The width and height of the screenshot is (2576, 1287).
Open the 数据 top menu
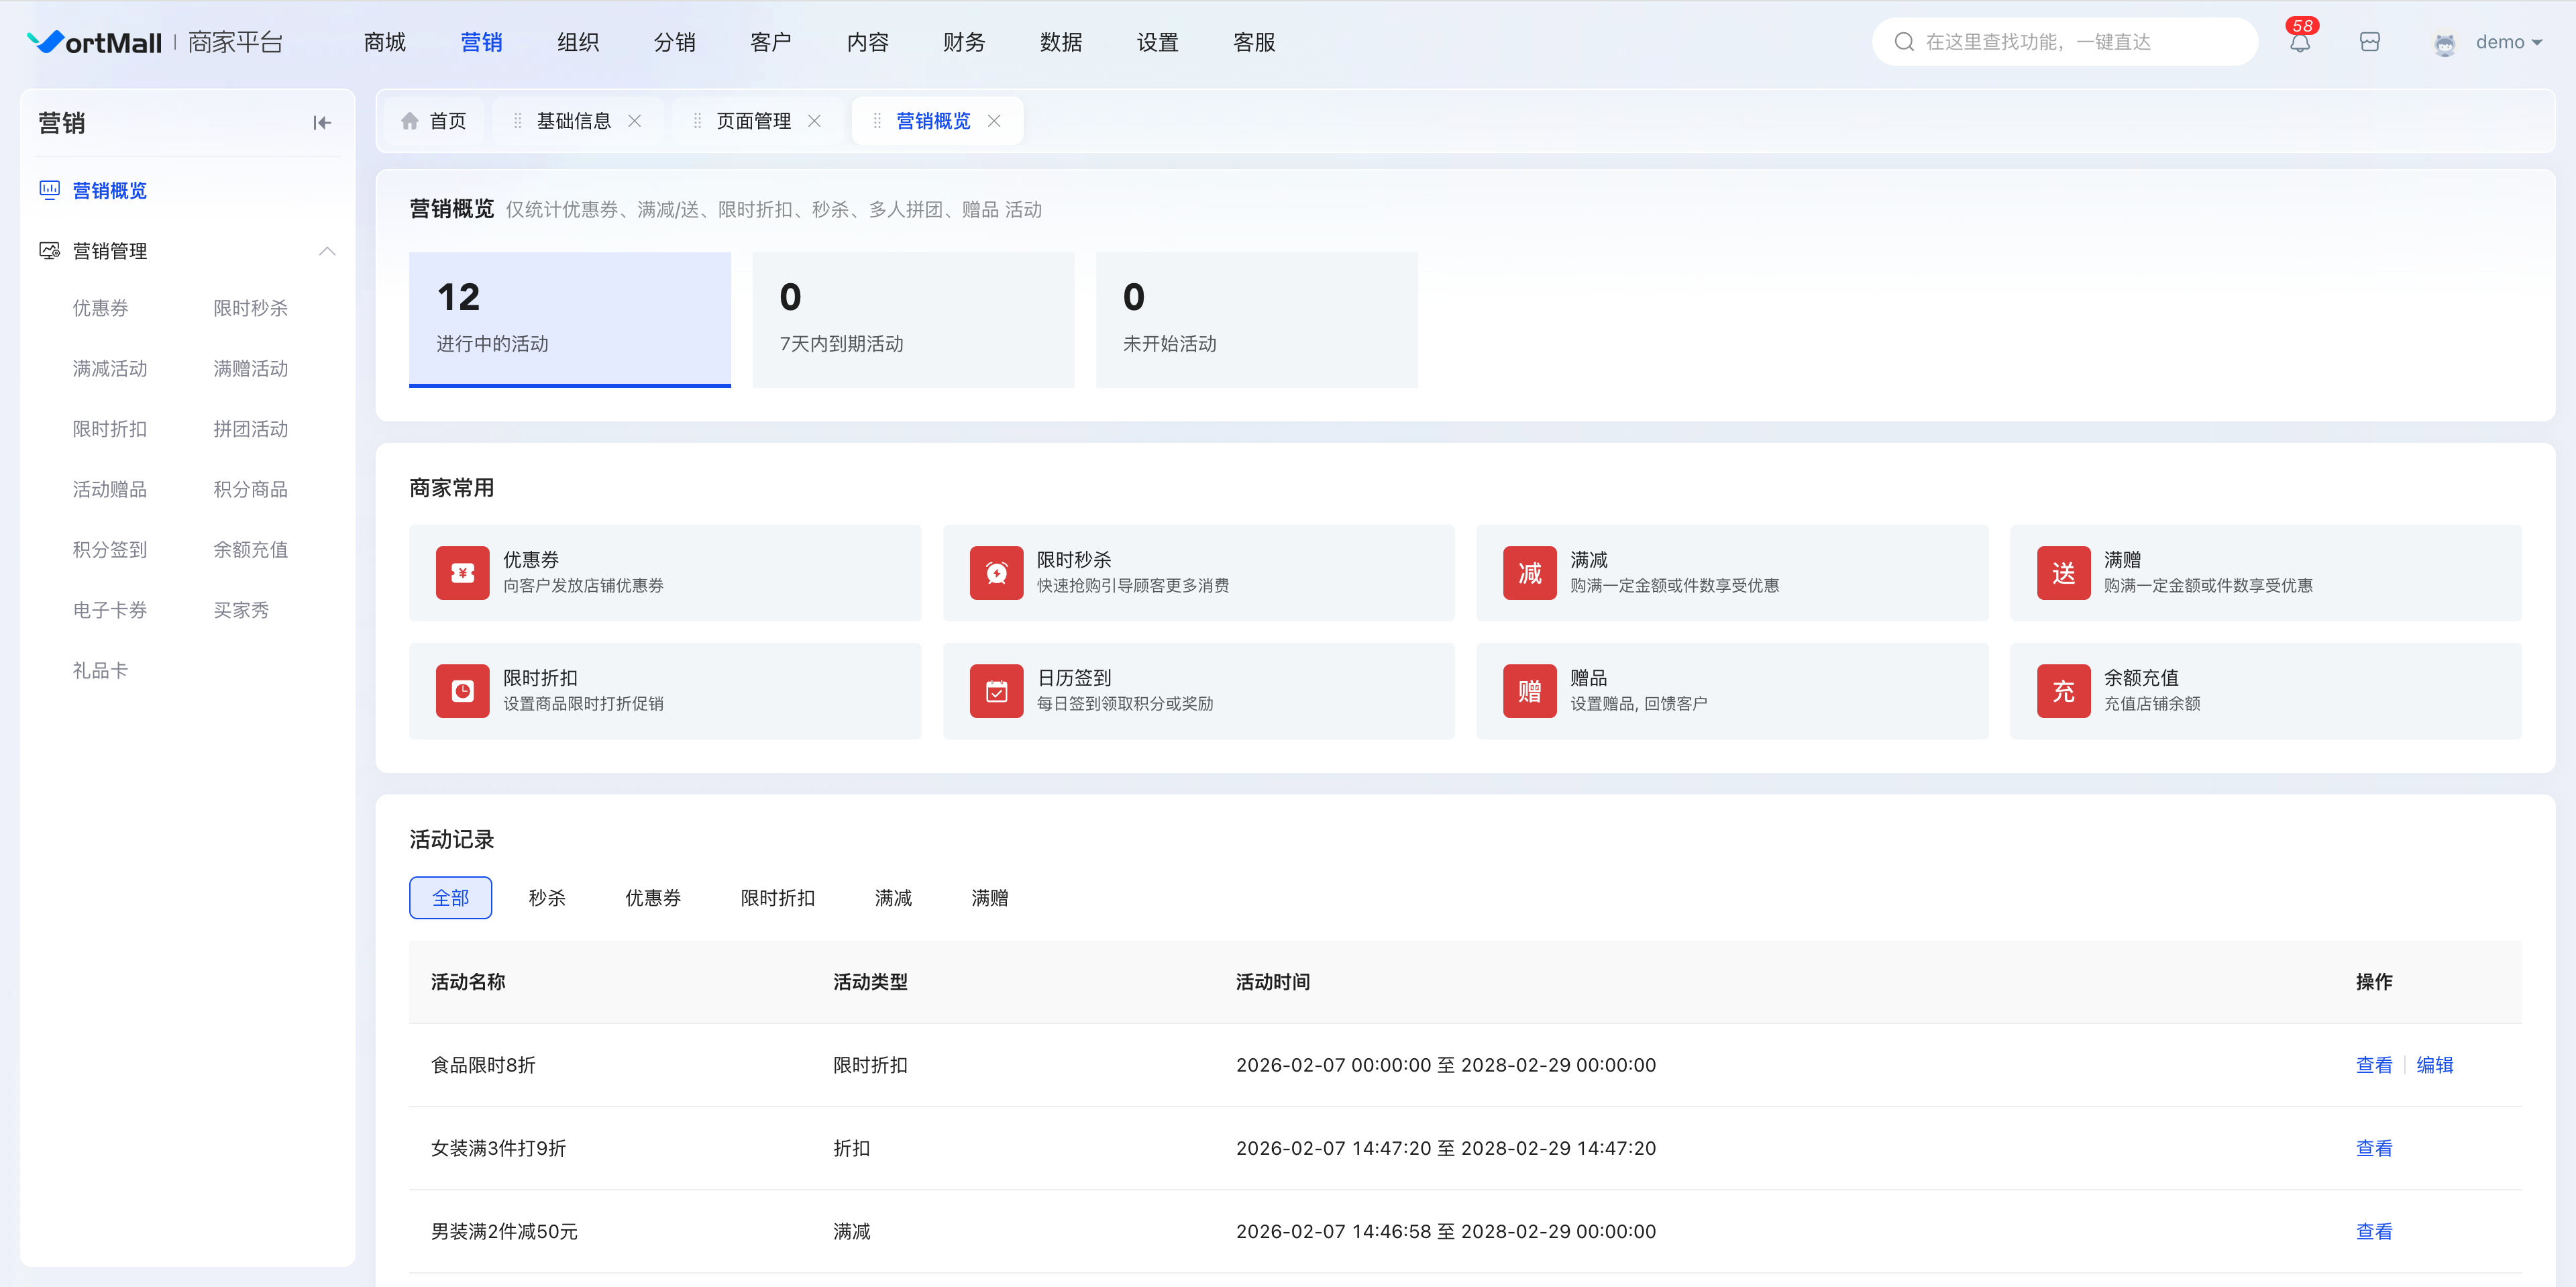click(1061, 42)
